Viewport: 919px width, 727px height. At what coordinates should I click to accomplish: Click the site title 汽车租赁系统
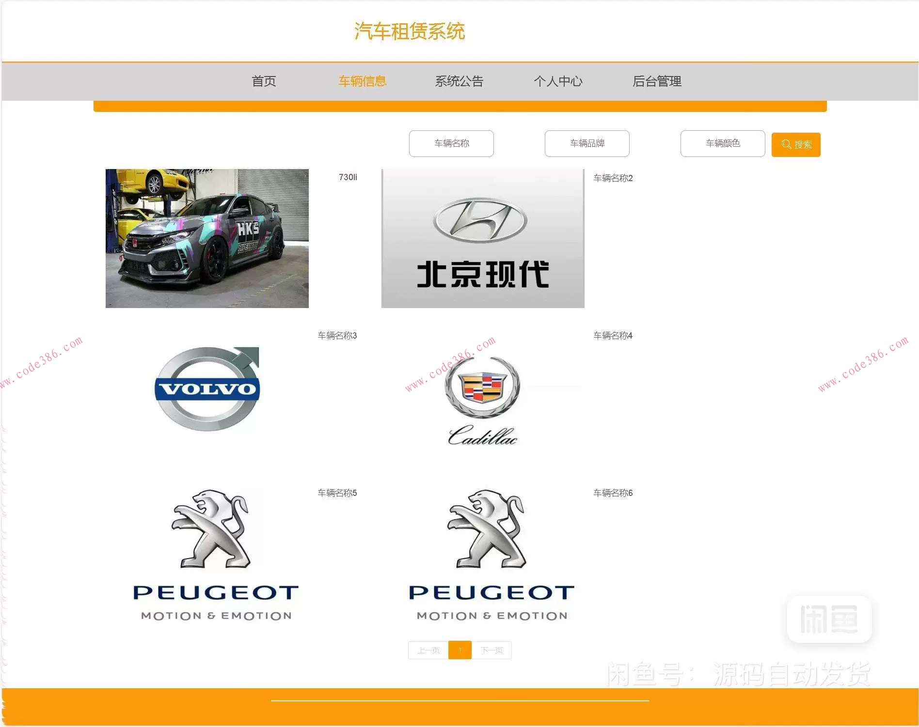(410, 31)
